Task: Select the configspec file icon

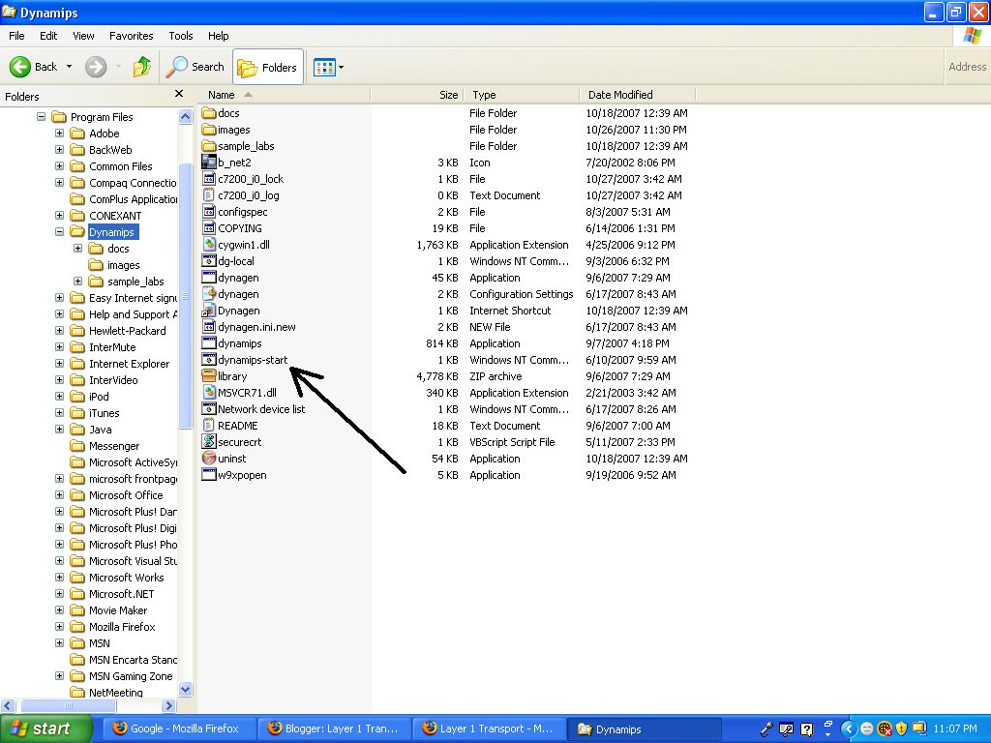Action: tap(209, 212)
